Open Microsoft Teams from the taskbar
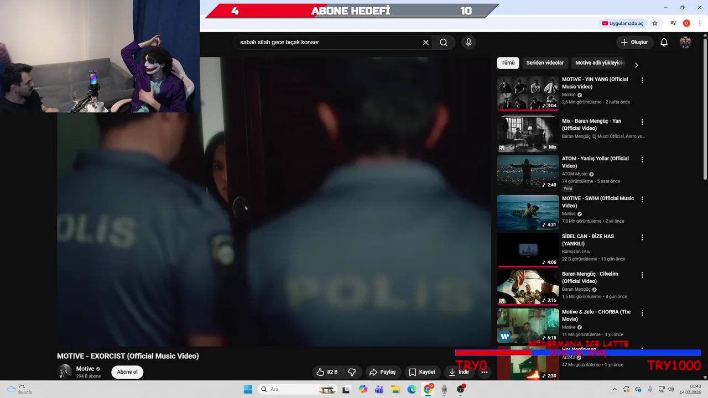 point(379,389)
